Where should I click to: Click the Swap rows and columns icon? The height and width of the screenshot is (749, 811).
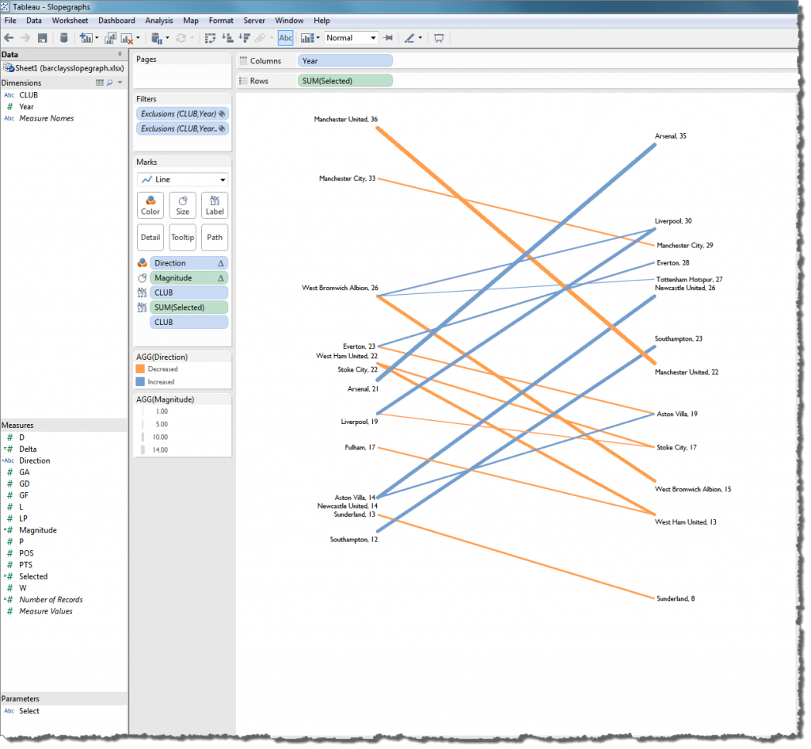click(210, 37)
